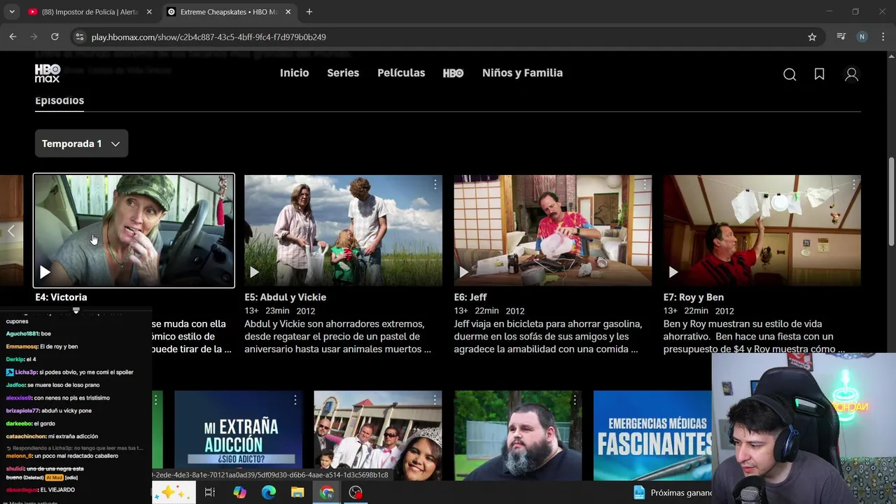Switch to the Extreme Cheapskates HBO tab

[230, 12]
